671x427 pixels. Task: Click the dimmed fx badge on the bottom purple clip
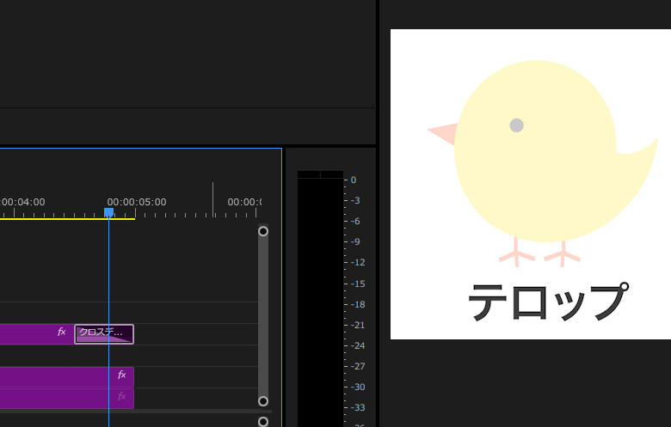121,396
